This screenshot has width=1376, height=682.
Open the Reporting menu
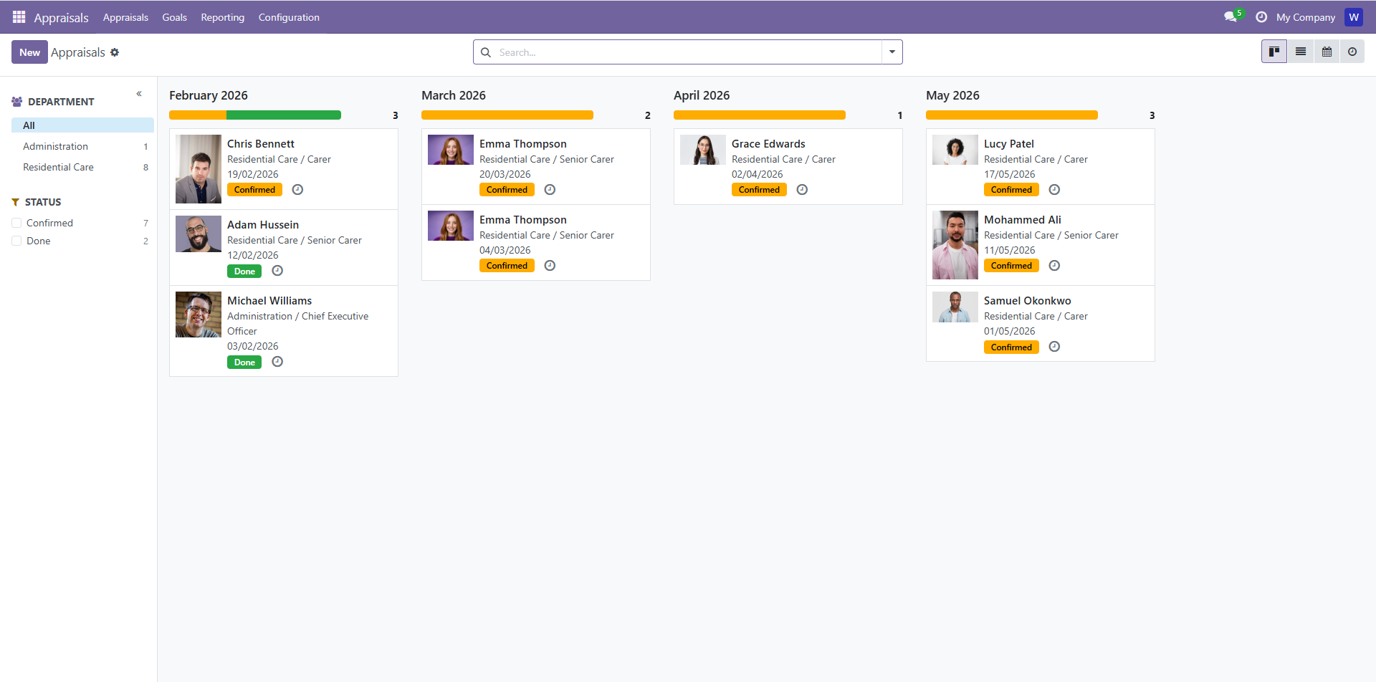coord(222,17)
